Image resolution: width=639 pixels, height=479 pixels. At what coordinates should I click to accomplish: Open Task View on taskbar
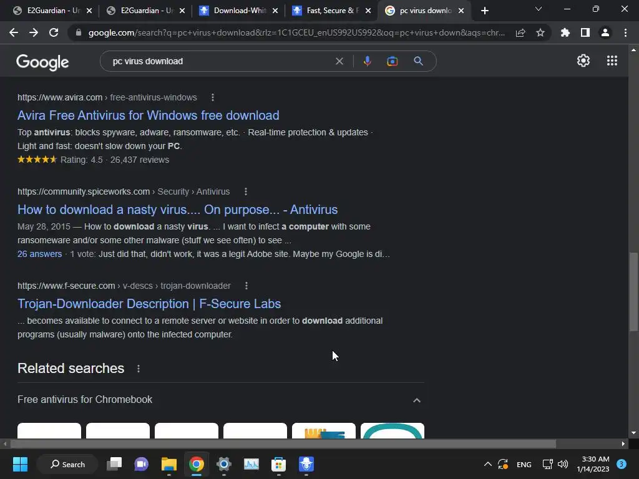pos(114,464)
